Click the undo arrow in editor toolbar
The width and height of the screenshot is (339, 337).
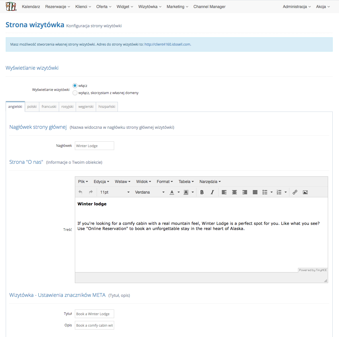[x=80, y=192]
